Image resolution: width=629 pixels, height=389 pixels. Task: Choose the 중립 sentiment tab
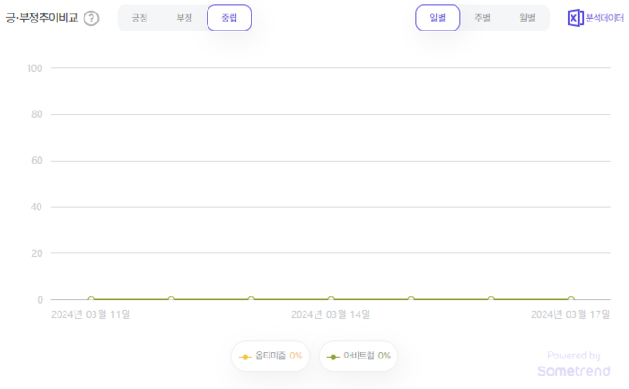click(229, 18)
